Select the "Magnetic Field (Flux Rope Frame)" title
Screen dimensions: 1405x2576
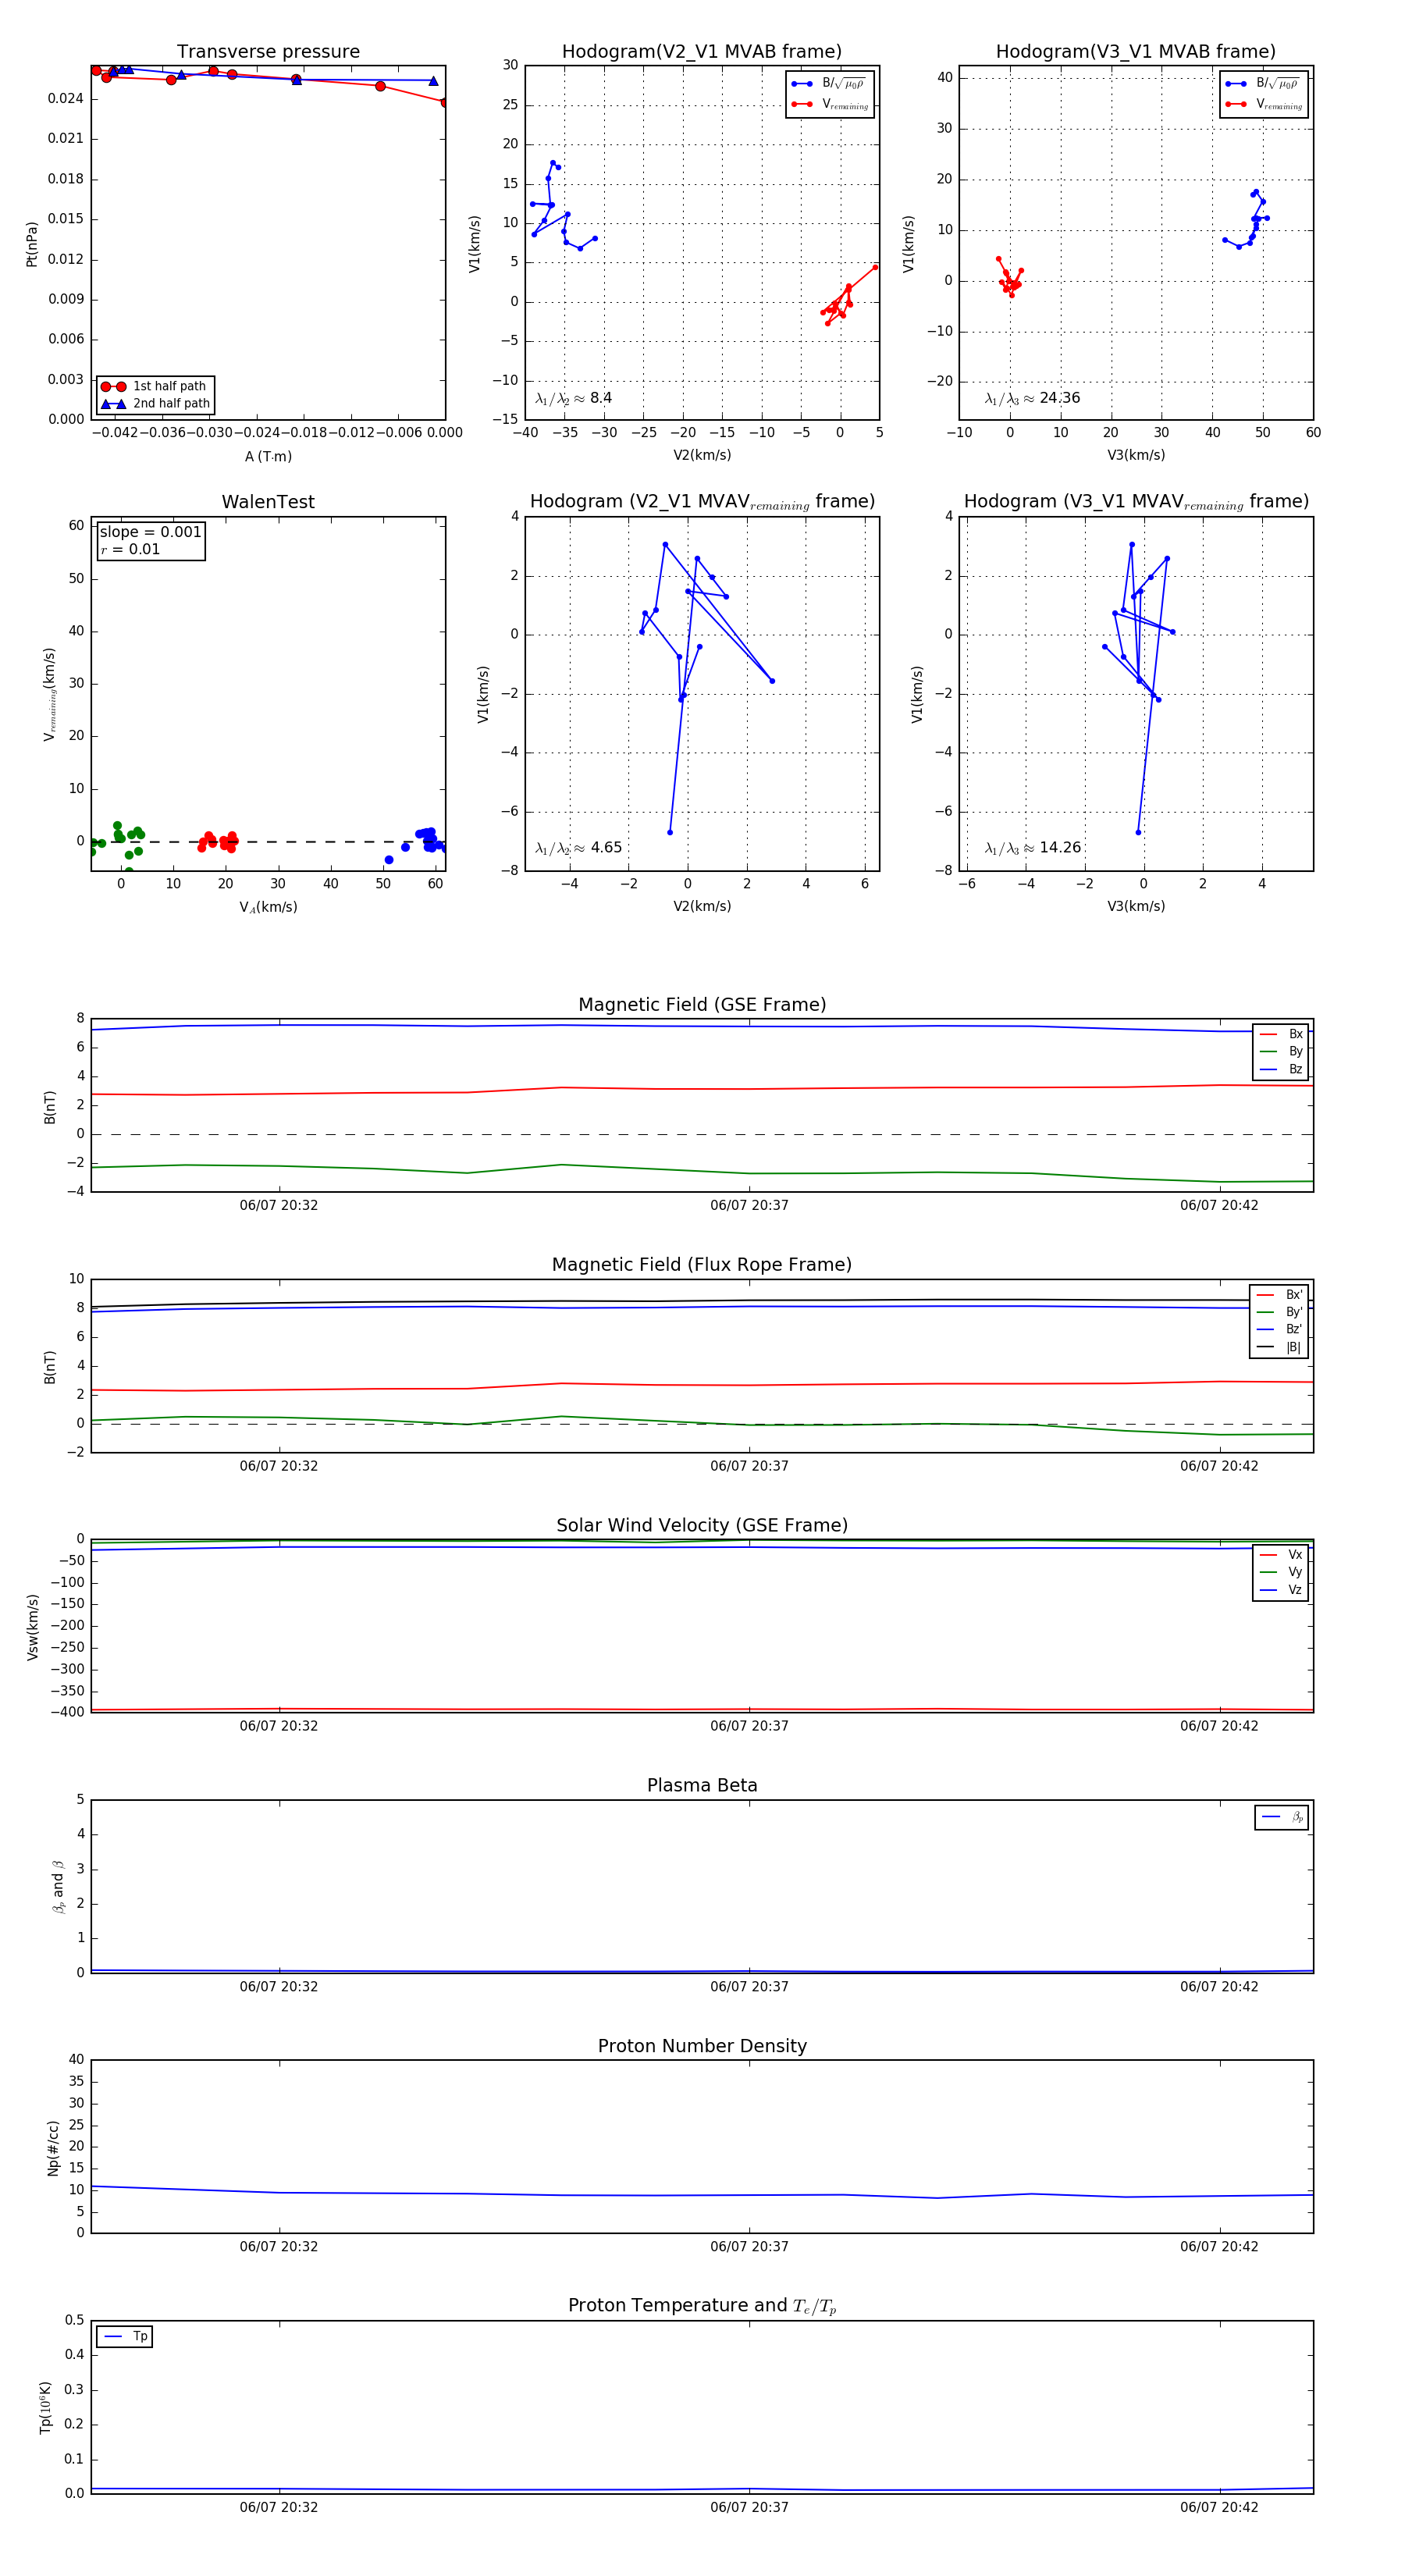[702, 1264]
